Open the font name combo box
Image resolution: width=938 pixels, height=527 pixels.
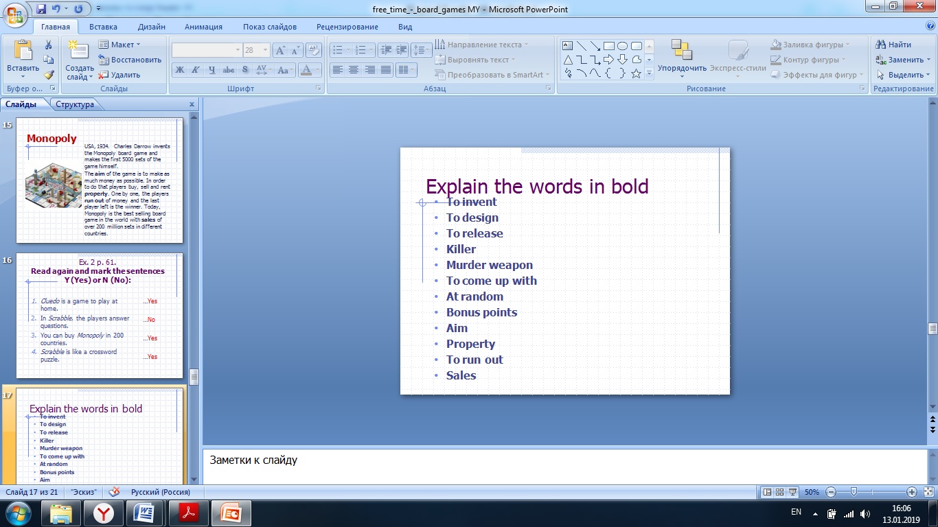coord(207,50)
